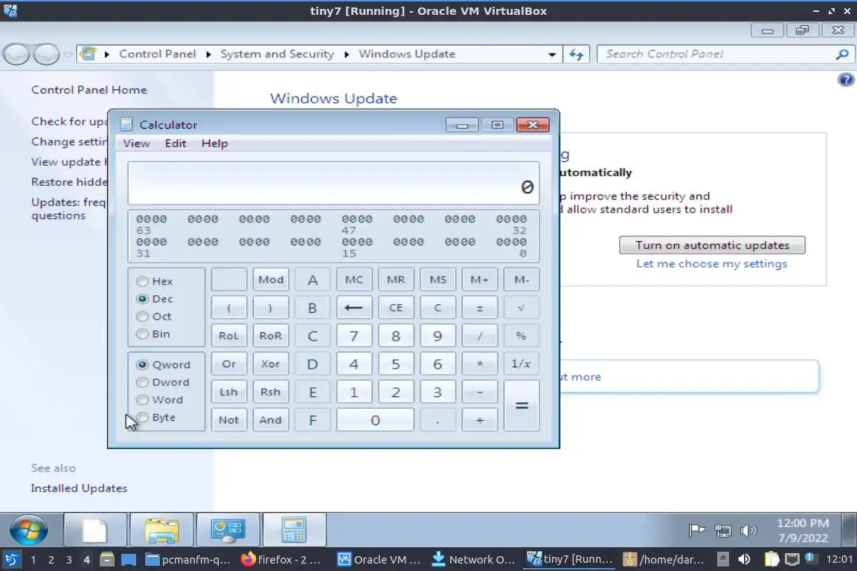
Task: Click the plus-minus sign key
Action: point(479,308)
